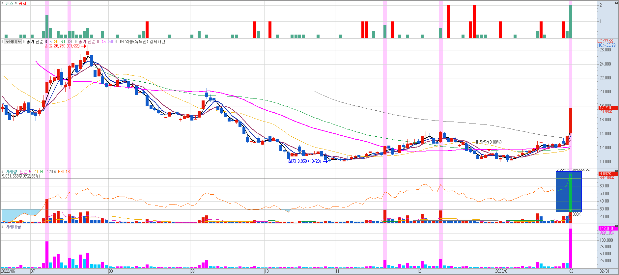The height and width of the screenshot is (275, 619).
Task: Click the square marker before RSI 18
Action: (x=55, y=172)
